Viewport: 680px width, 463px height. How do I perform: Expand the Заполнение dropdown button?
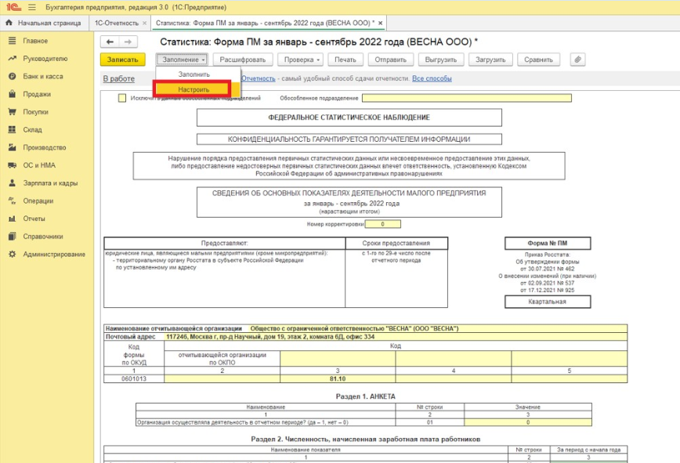click(x=183, y=60)
